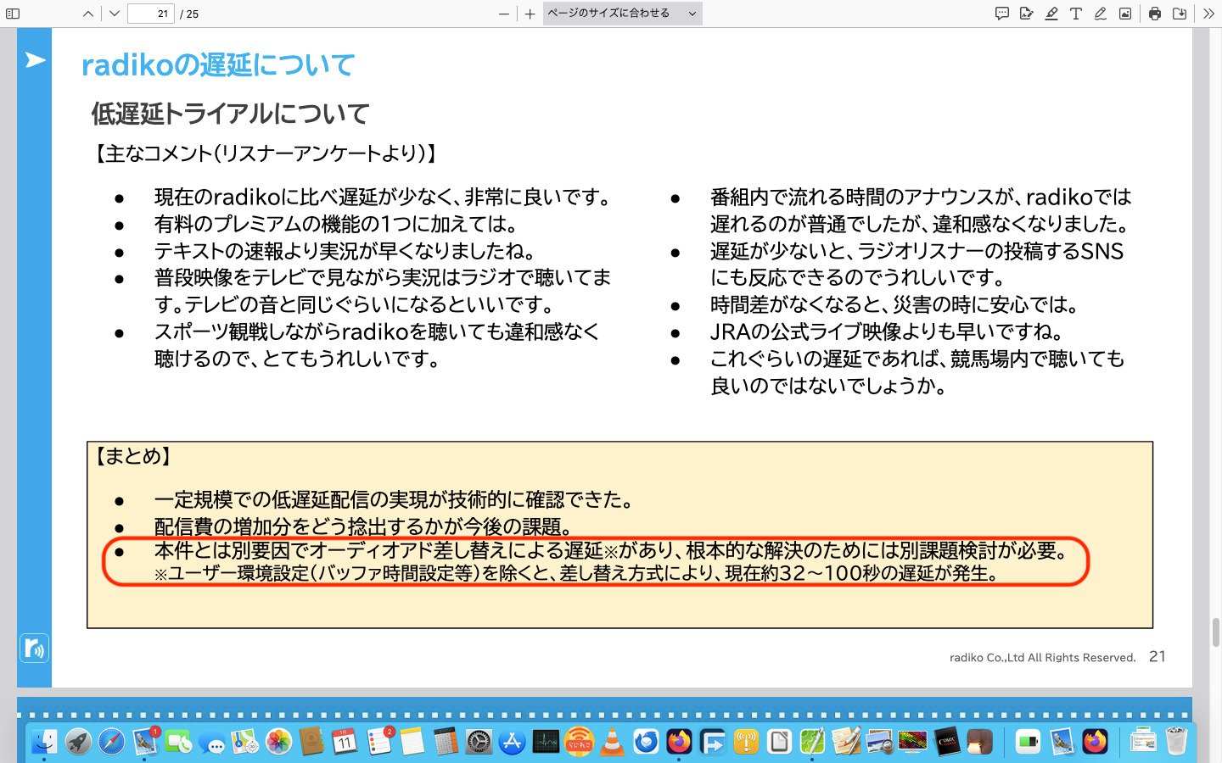
Task: Open the page zoom size dropdown
Action: [x=622, y=14]
